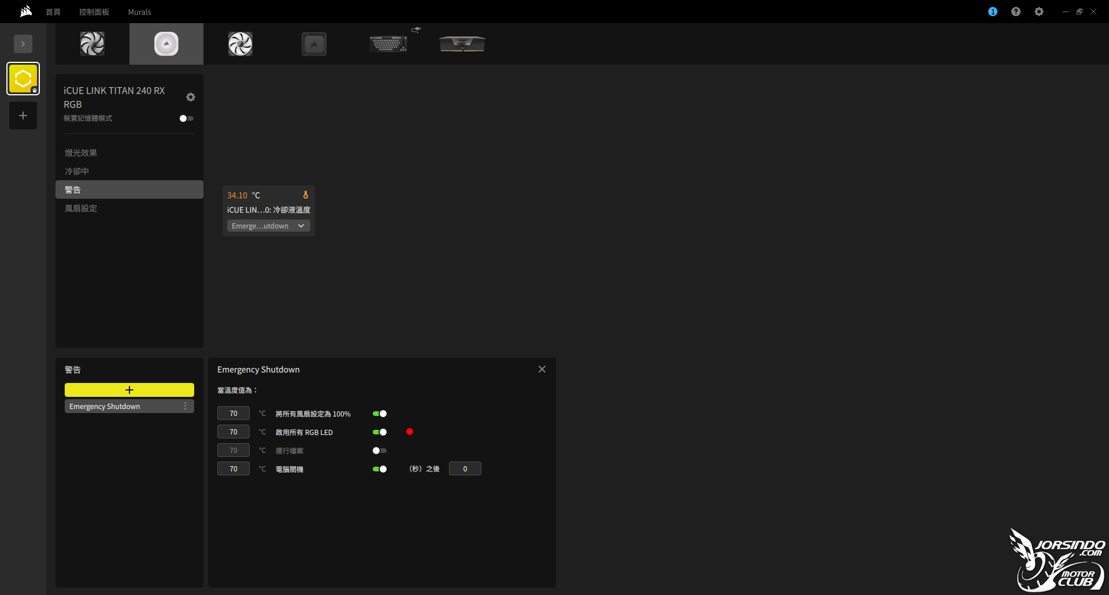Viewport: 1109px width, 595px height.
Task: Pick the red RGB LED alert color
Action: pyautogui.click(x=410, y=432)
